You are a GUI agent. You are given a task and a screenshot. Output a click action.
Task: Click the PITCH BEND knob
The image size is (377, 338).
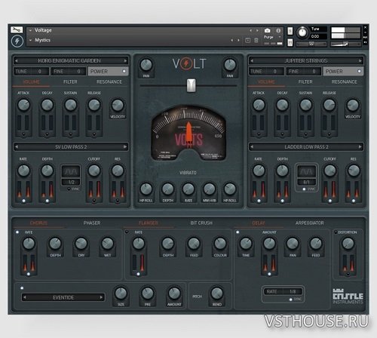coord(216,293)
